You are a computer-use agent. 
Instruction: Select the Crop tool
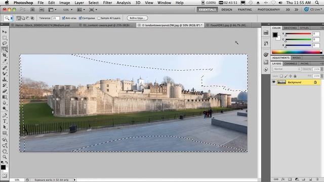(5, 55)
